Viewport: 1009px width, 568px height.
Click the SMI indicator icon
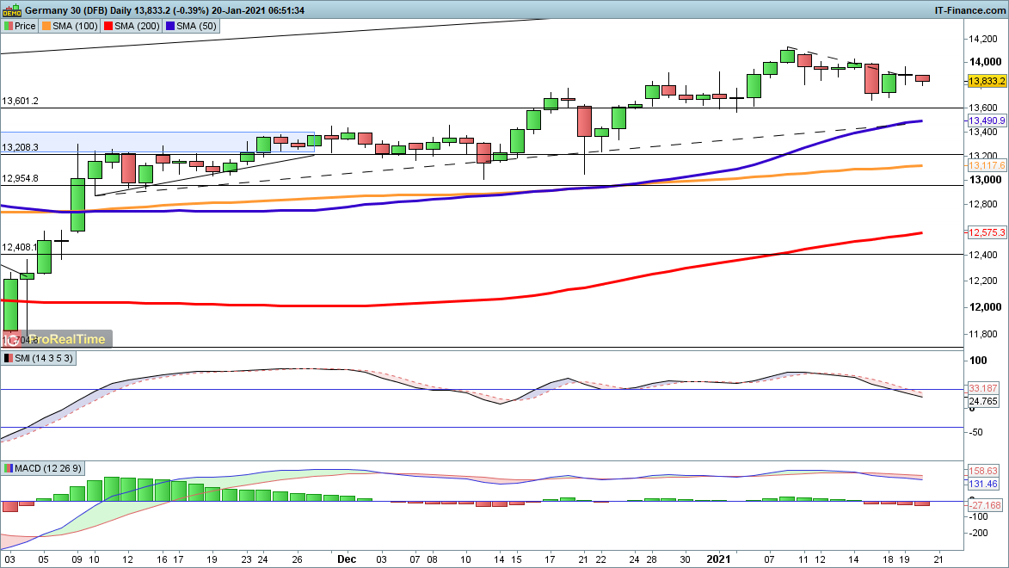point(9,358)
